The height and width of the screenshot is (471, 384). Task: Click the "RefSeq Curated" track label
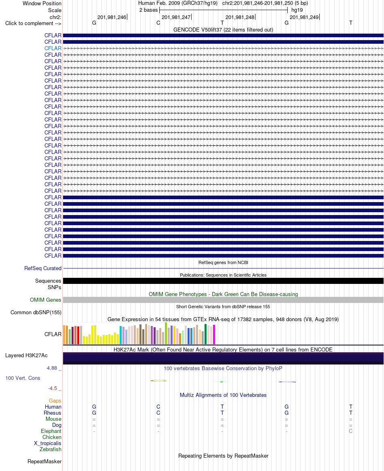pyautogui.click(x=43, y=268)
